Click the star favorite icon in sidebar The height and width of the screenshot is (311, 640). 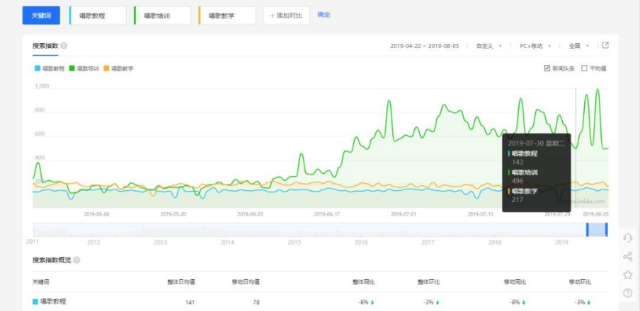(627, 274)
